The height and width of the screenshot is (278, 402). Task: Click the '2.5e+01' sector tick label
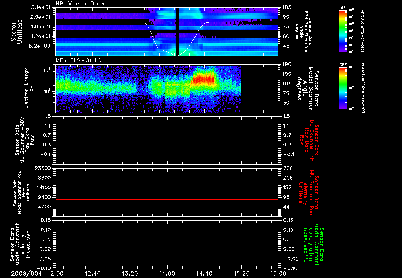click(41, 17)
